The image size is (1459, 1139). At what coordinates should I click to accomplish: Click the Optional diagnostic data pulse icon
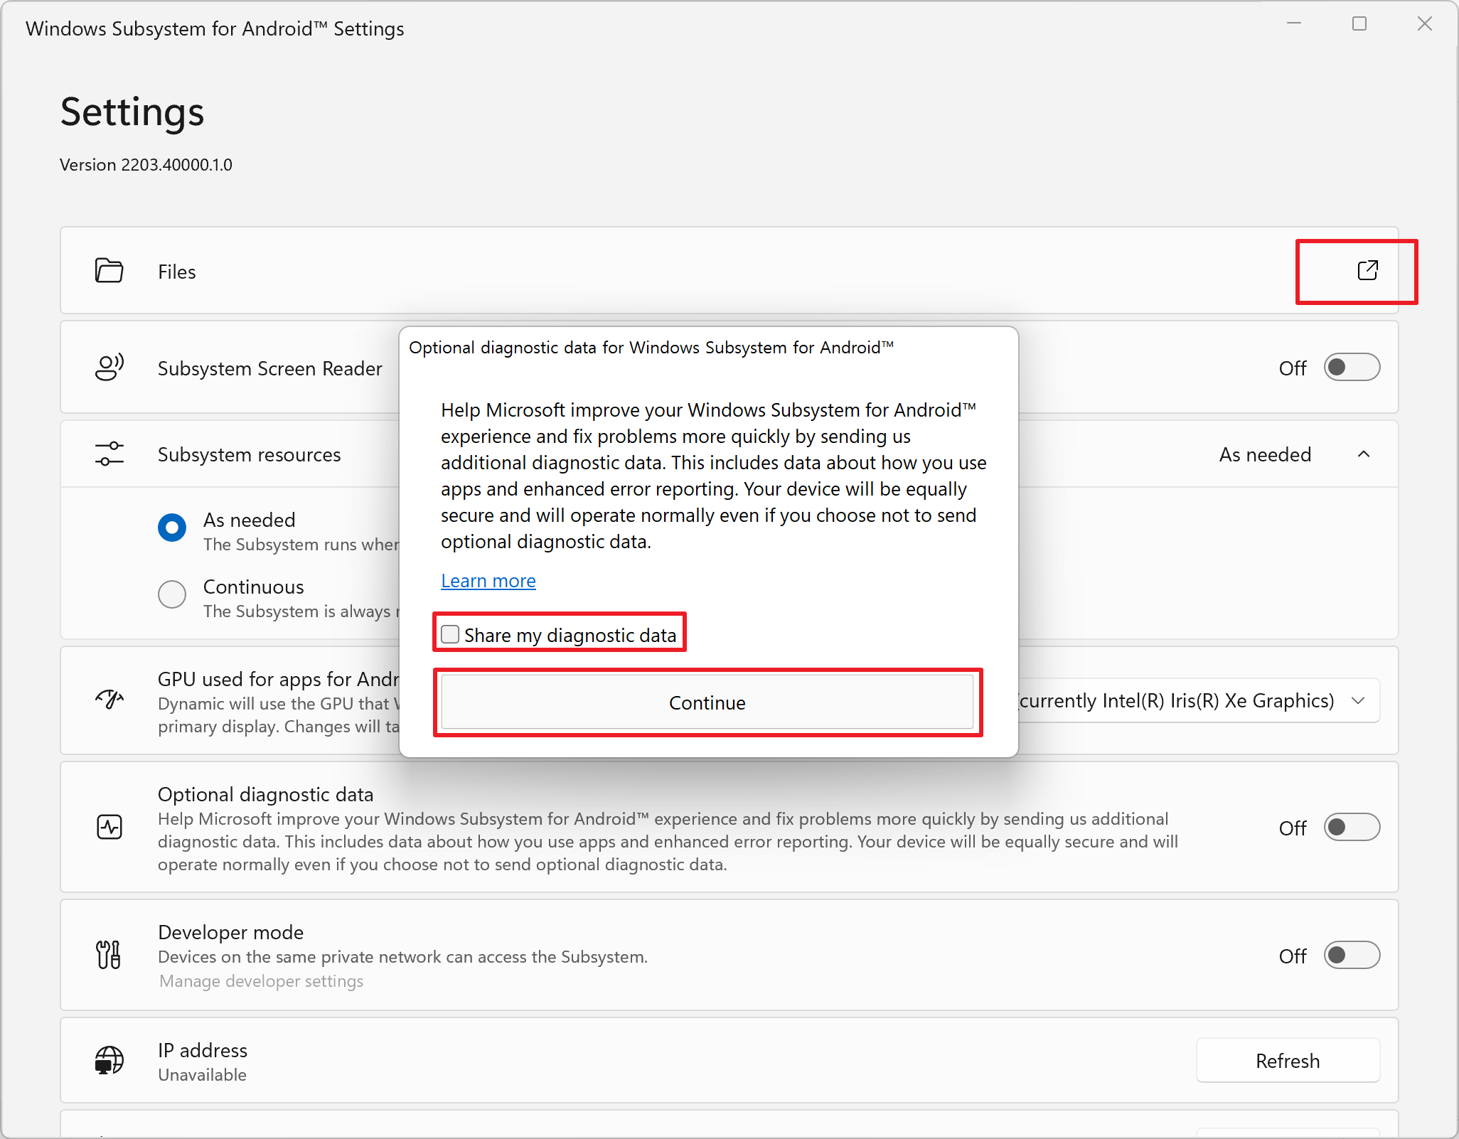(109, 827)
